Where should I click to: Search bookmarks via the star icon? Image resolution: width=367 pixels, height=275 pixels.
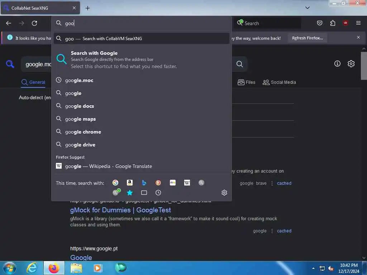coord(130,193)
